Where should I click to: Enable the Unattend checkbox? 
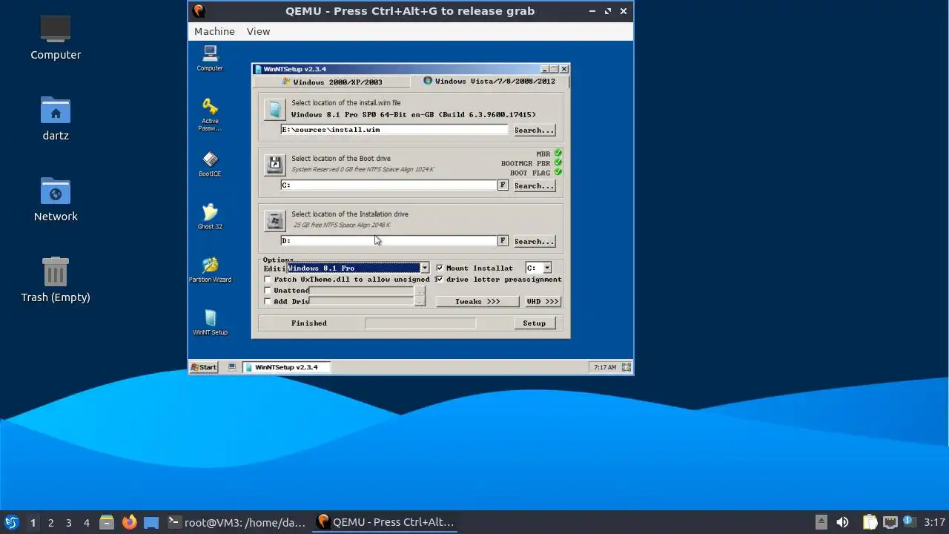point(268,291)
